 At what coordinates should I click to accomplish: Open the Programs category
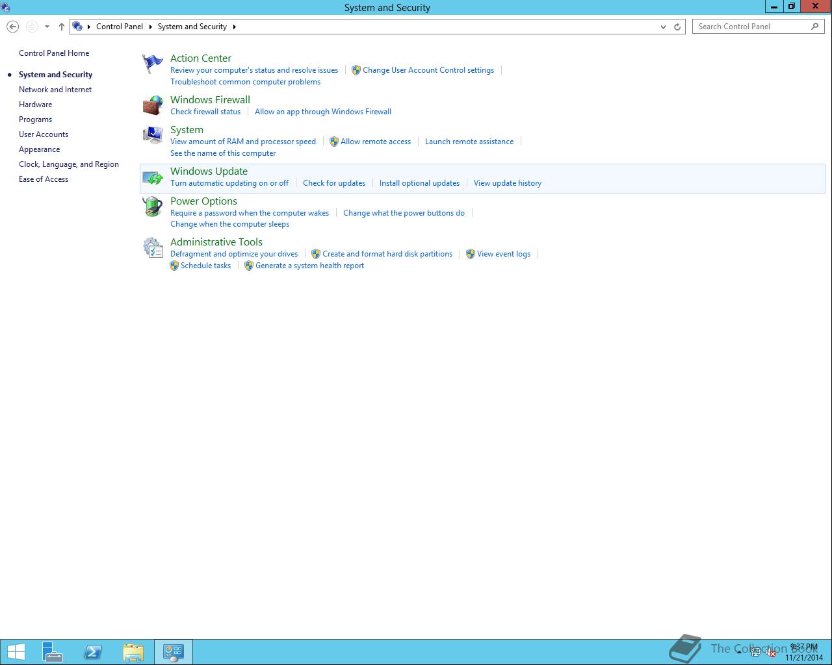point(35,119)
